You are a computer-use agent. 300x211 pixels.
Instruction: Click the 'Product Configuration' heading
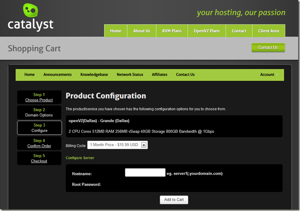[106, 96]
